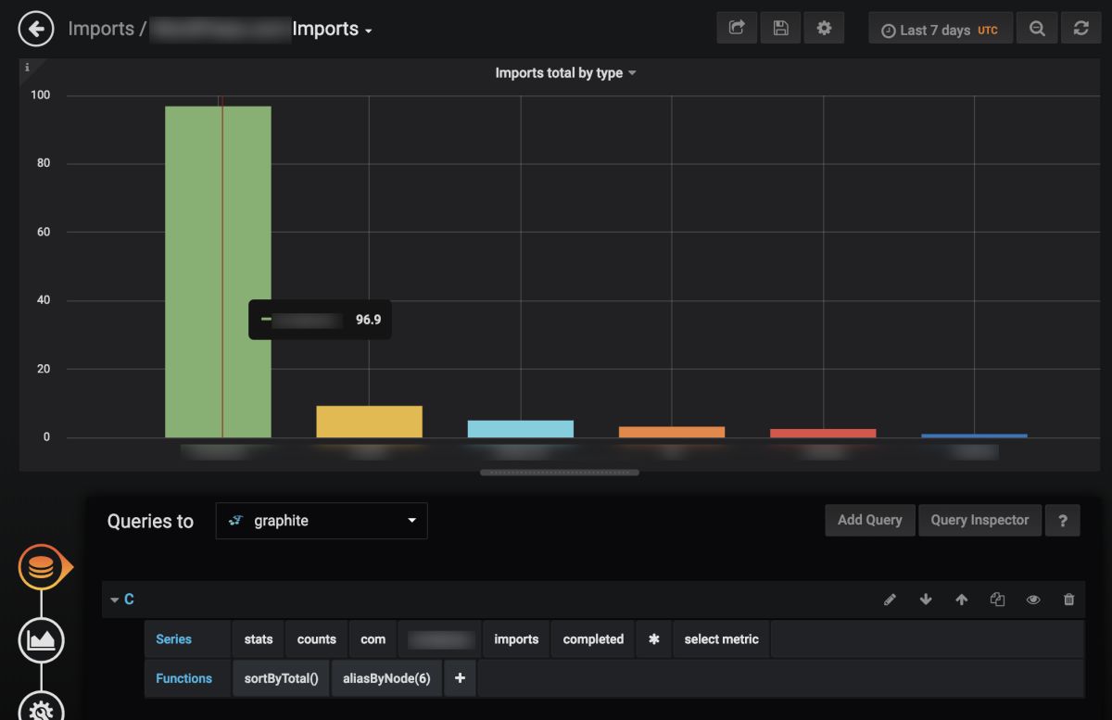Click the 'Series' row label
The image size is (1112, 720).
tap(173, 639)
